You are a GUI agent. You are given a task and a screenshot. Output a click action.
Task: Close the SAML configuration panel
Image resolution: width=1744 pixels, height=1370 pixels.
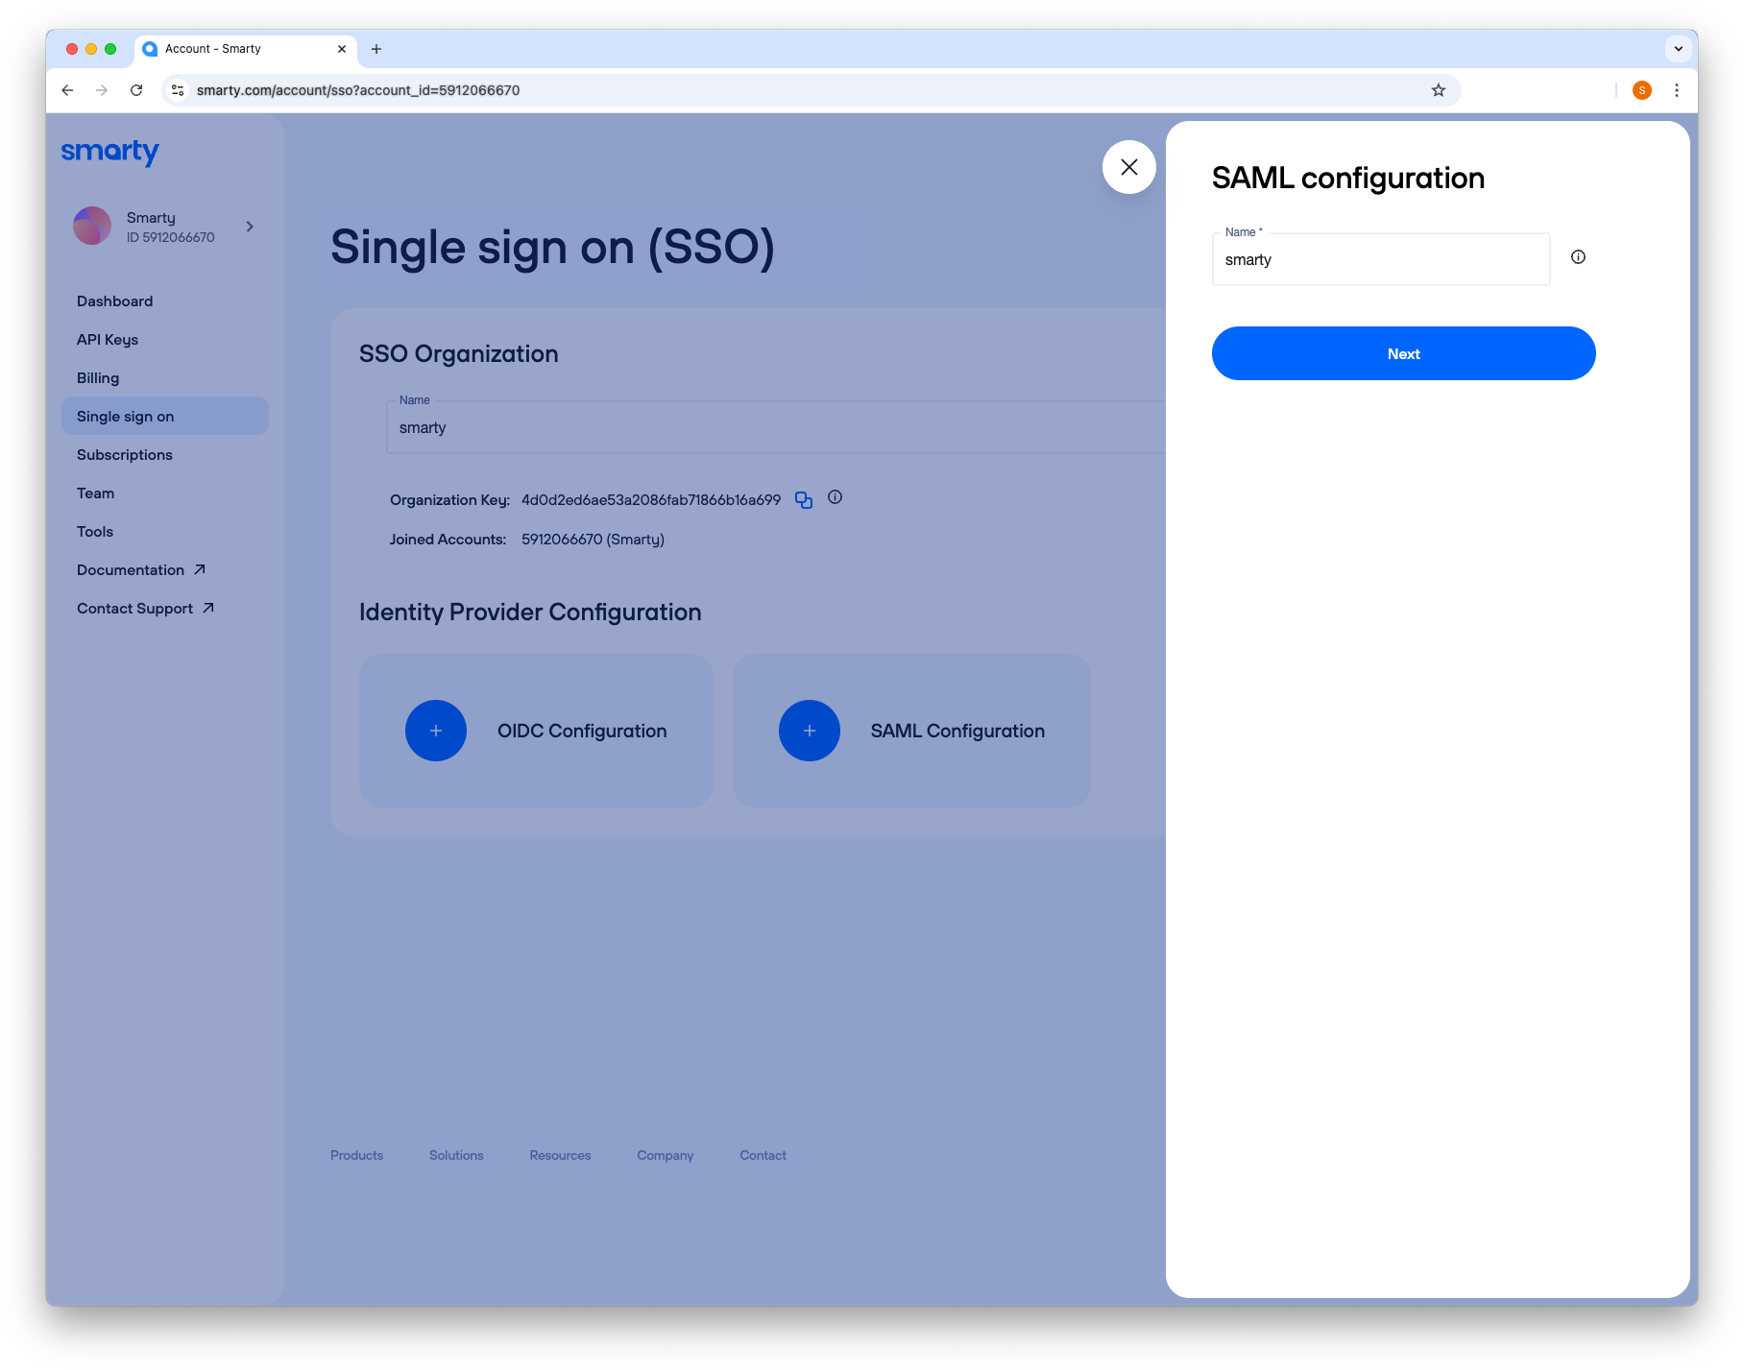[1128, 167]
